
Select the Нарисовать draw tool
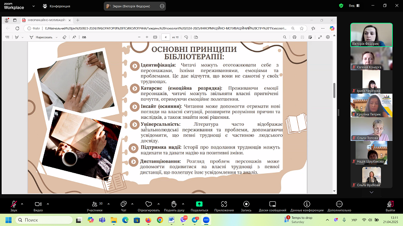41,37
